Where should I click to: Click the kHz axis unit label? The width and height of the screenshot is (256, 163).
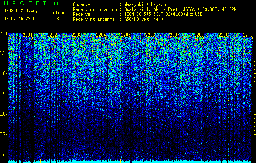tap(4, 33)
